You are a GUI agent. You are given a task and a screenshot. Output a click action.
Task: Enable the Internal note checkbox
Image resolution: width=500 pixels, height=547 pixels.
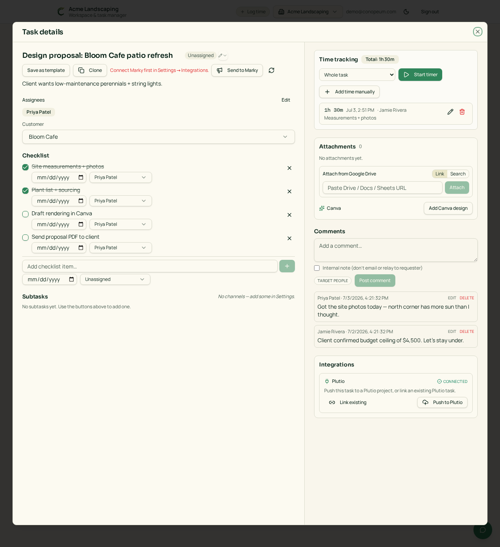coord(317,268)
